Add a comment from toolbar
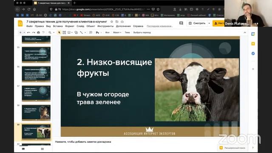Viewport: 272px width, 153px height. click(91, 32)
